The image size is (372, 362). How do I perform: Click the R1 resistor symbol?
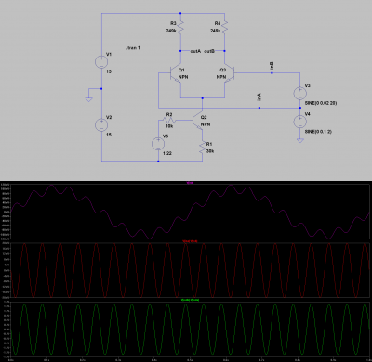pyautogui.click(x=203, y=148)
